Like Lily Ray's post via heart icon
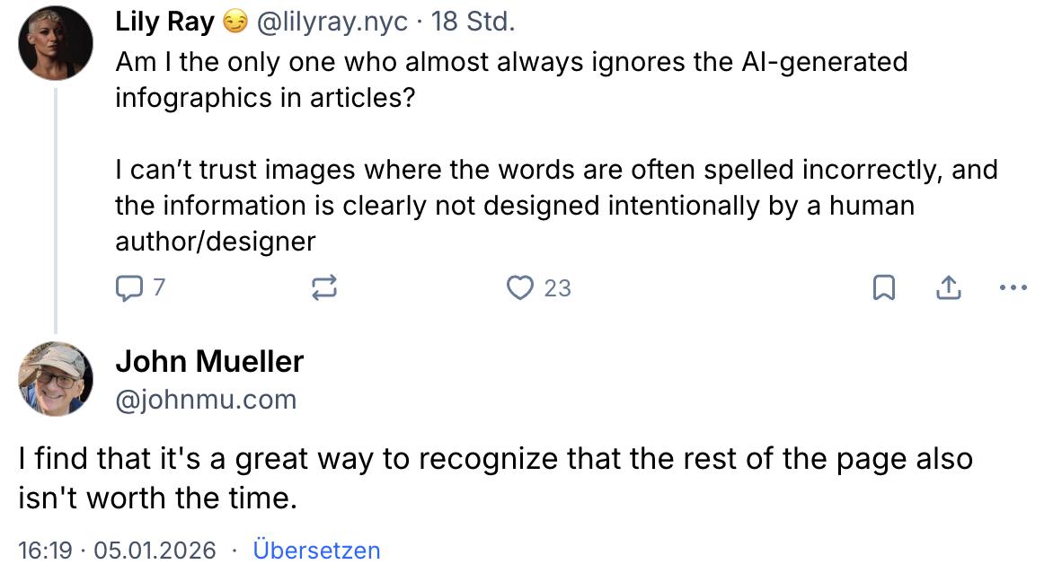The height and width of the screenshot is (582, 1062). point(519,287)
